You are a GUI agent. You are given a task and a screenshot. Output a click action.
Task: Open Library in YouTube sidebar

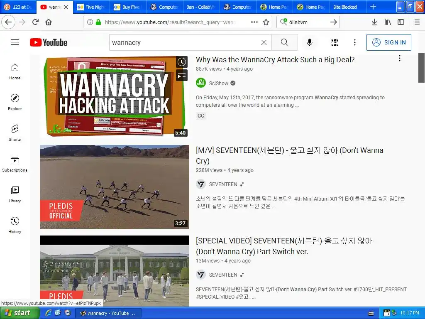click(x=15, y=194)
